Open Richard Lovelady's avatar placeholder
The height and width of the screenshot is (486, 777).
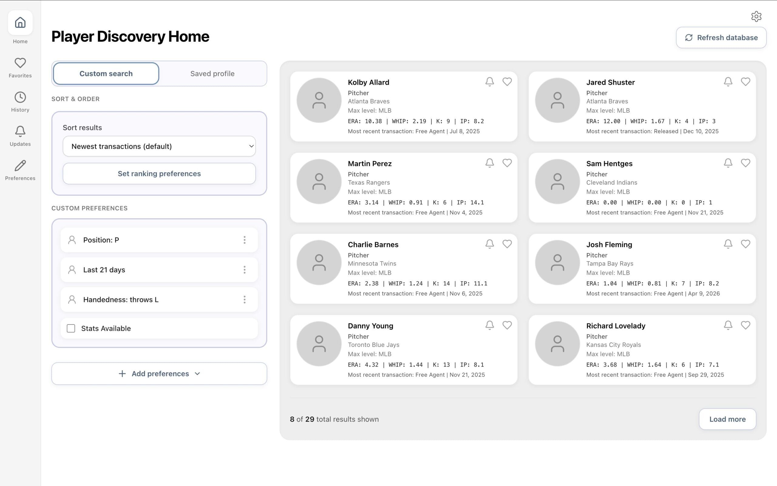[557, 344]
